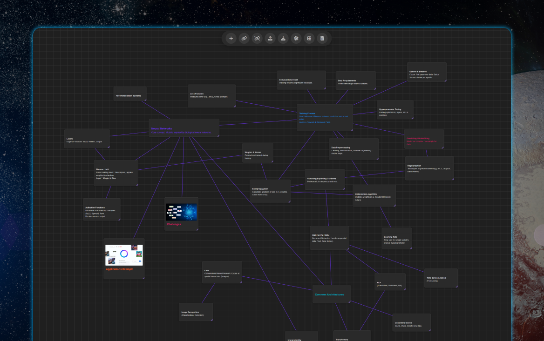Viewport: 544px width, 341px height.
Task: Click resize corner of Training Process node
Action: [x=351, y=130]
